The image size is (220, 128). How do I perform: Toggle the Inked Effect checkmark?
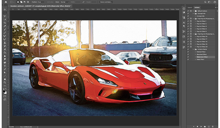pos(188,59)
